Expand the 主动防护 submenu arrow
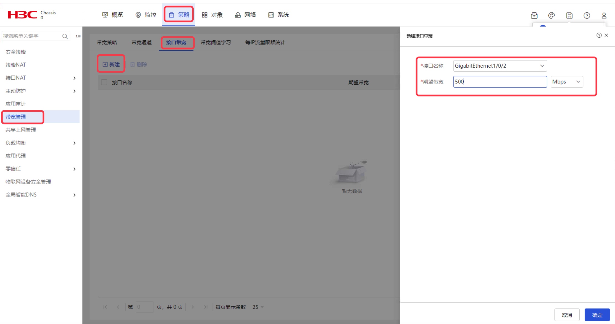The image size is (615, 324). coord(75,91)
